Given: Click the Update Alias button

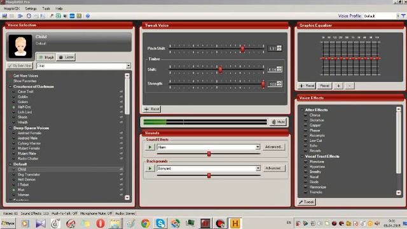Looking at the screenshot, I should 20,66.
